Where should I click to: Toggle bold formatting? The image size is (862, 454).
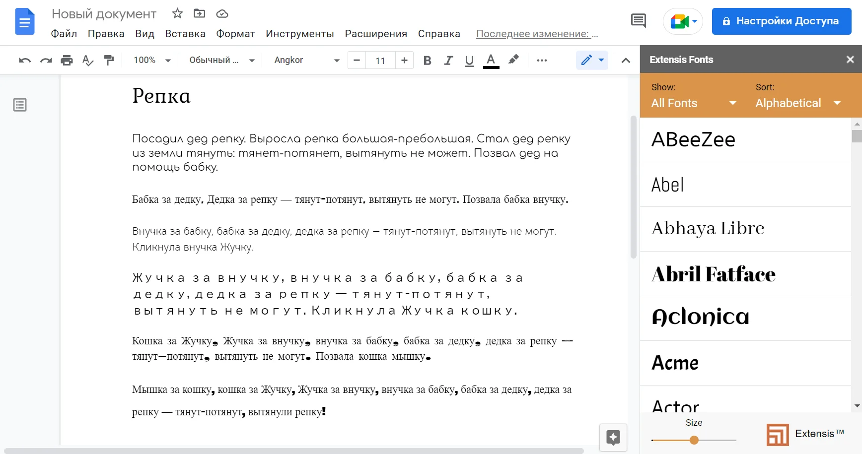427,61
